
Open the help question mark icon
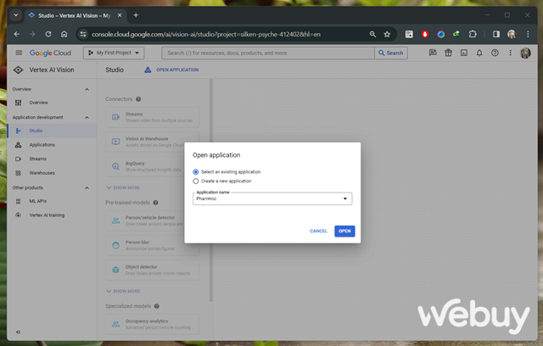pyautogui.click(x=495, y=53)
